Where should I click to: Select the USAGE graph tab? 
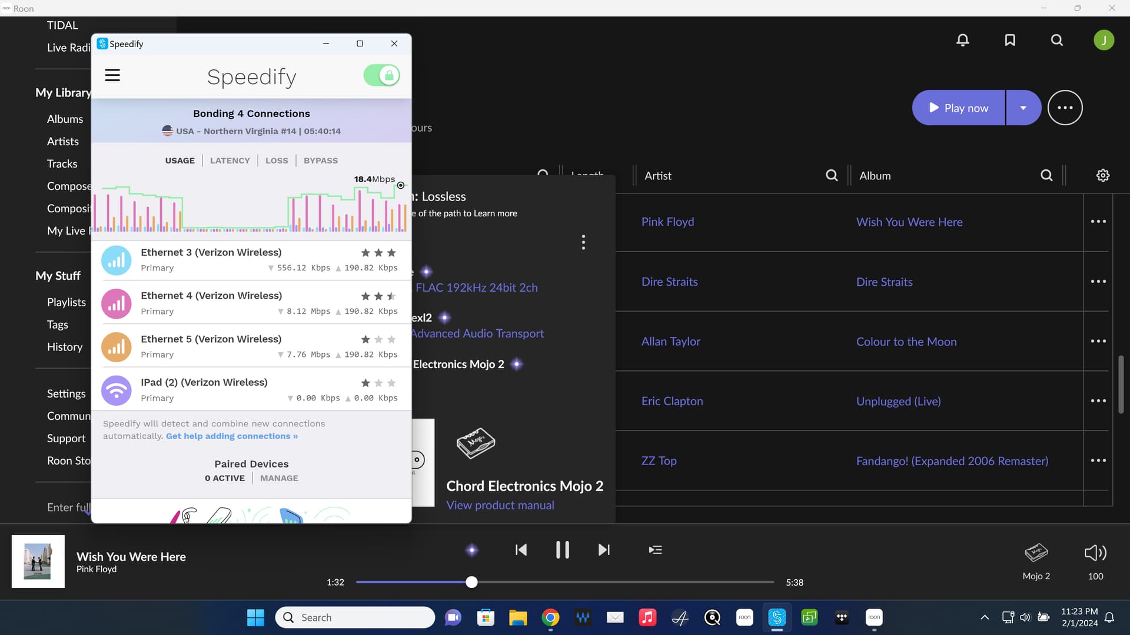(x=180, y=161)
